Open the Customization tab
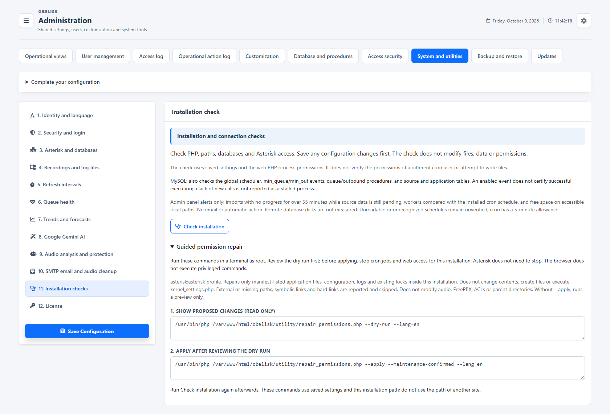This screenshot has width=610, height=414. pyautogui.click(x=262, y=56)
